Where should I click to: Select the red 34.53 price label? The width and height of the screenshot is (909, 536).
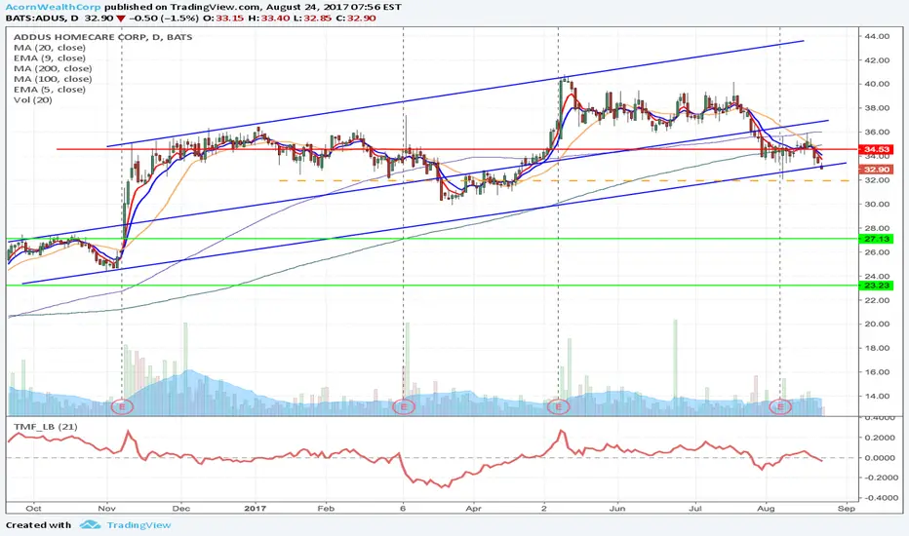click(877, 149)
